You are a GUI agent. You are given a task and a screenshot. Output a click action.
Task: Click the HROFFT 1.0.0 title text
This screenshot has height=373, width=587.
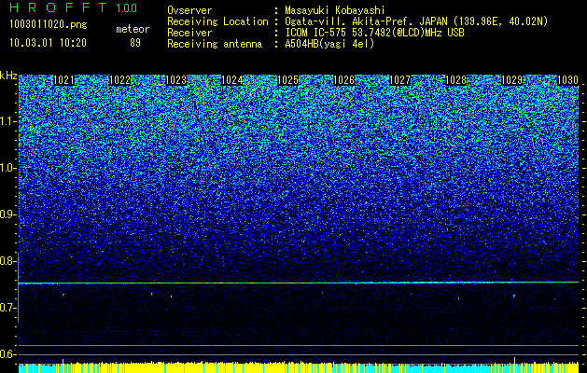(x=73, y=7)
